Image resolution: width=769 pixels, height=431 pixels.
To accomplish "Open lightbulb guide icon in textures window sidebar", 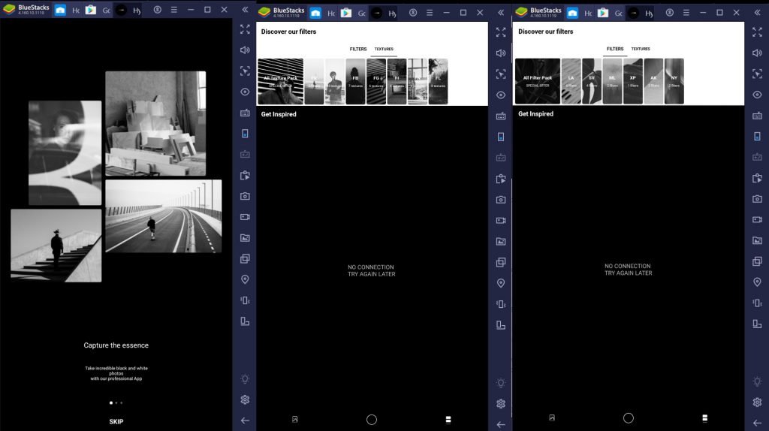I will (x=501, y=382).
